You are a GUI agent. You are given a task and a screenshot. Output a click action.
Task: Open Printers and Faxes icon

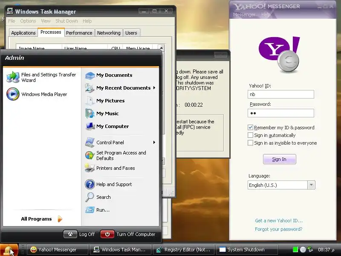pos(90,168)
